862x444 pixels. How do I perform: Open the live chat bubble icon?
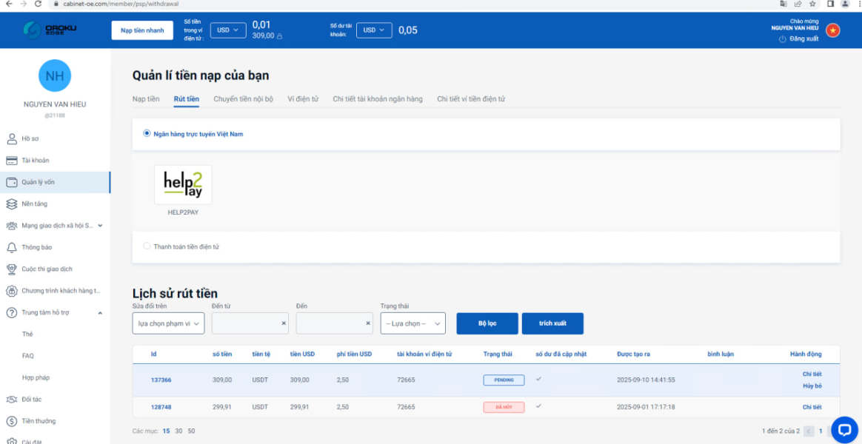click(x=844, y=429)
